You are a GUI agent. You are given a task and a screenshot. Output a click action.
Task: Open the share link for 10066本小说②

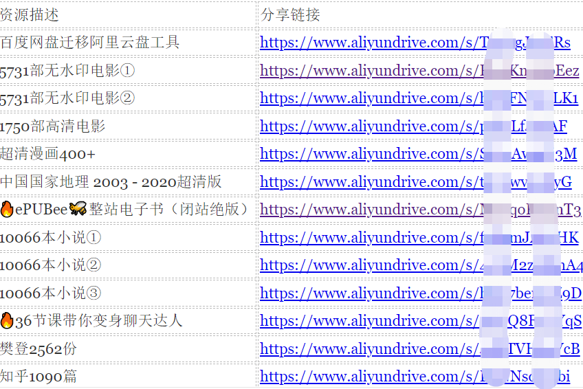421,265
